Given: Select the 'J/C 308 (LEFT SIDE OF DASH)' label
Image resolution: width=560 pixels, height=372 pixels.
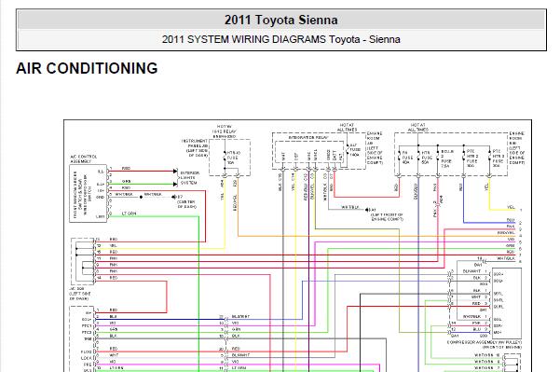Looking at the screenshot, I should 79,294.
